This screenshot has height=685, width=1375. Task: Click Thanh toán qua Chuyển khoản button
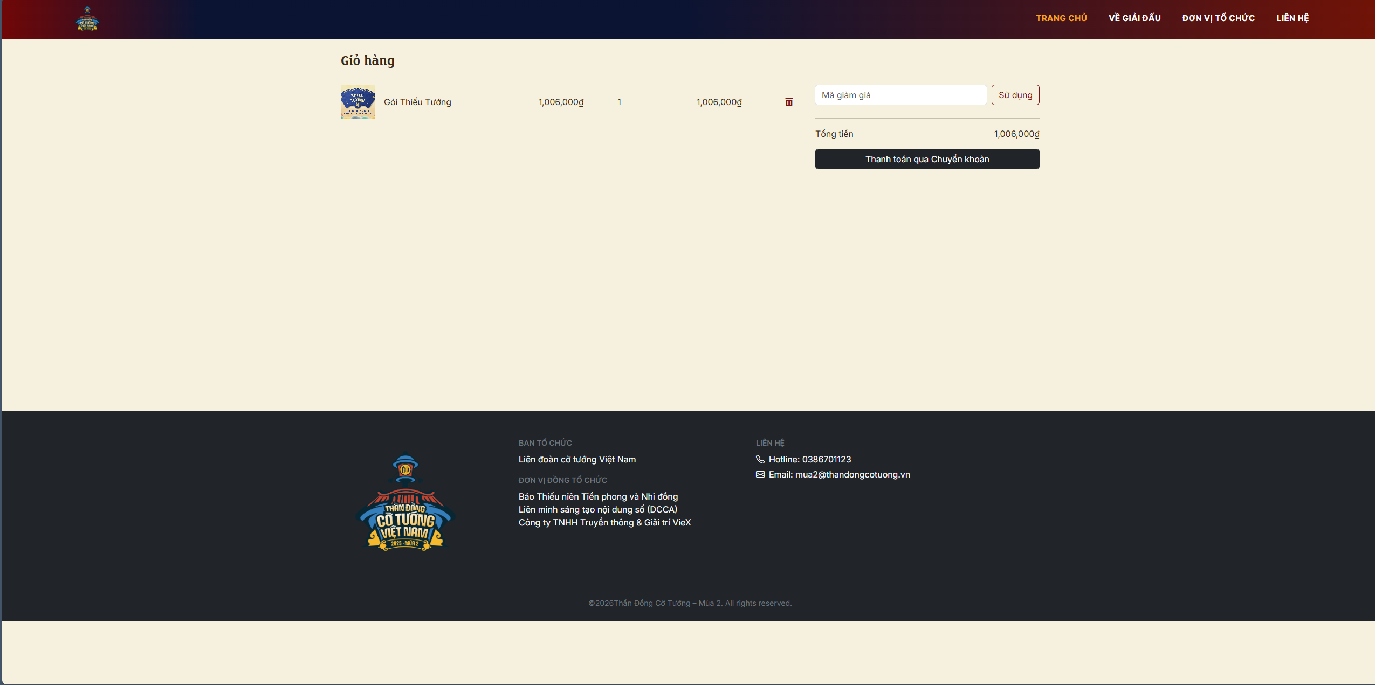pyautogui.click(x=927, y=159)
